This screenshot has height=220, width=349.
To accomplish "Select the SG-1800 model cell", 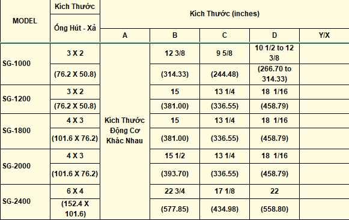I will [25, 131].
